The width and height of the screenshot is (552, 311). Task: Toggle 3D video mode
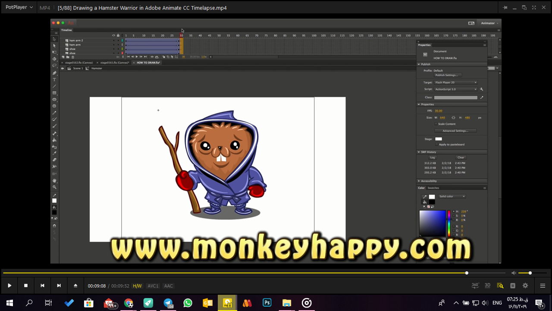pyautogui.click(x=487, y=286)
